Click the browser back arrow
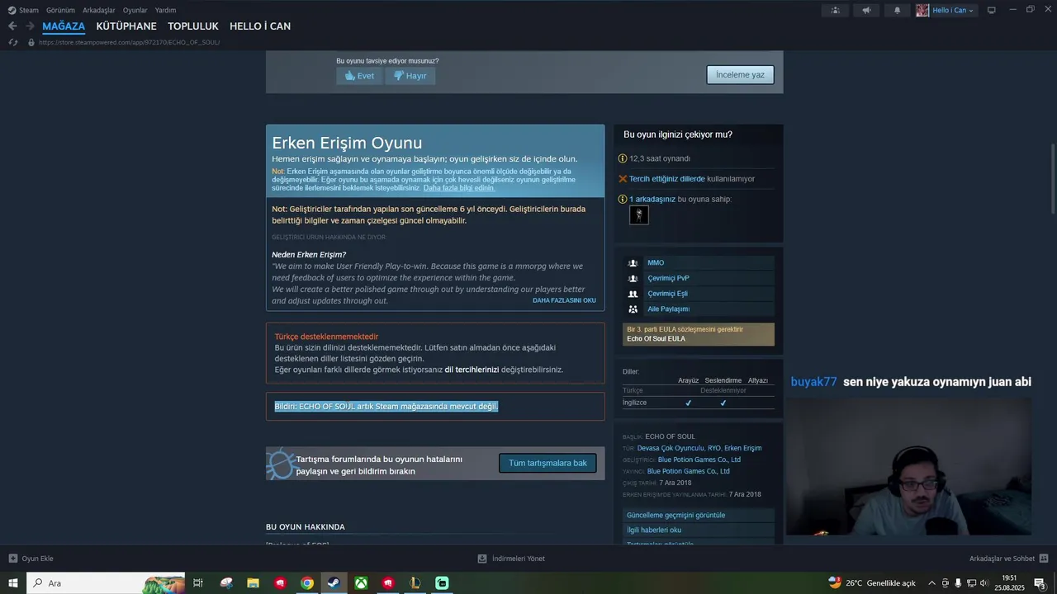 point(12,26)
